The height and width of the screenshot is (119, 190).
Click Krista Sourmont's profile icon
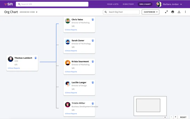point(93,61)
